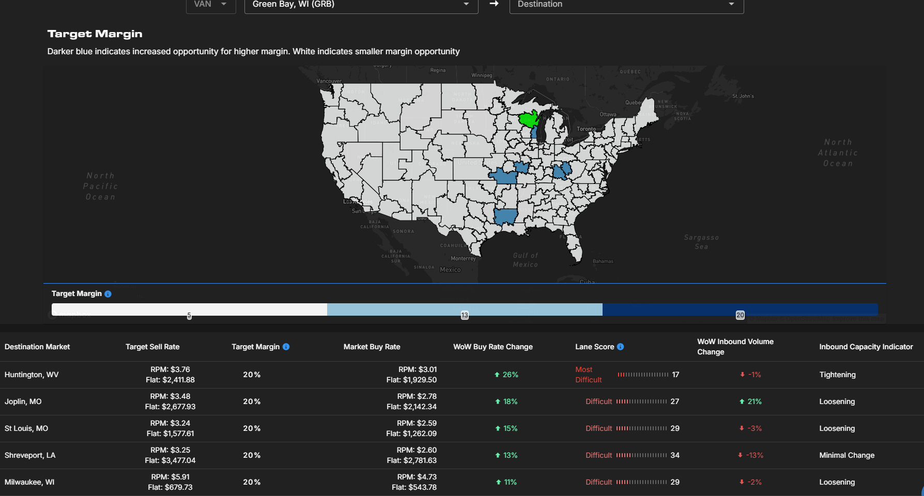Open the VAN equipment type dropdown

tap(211, 4)
